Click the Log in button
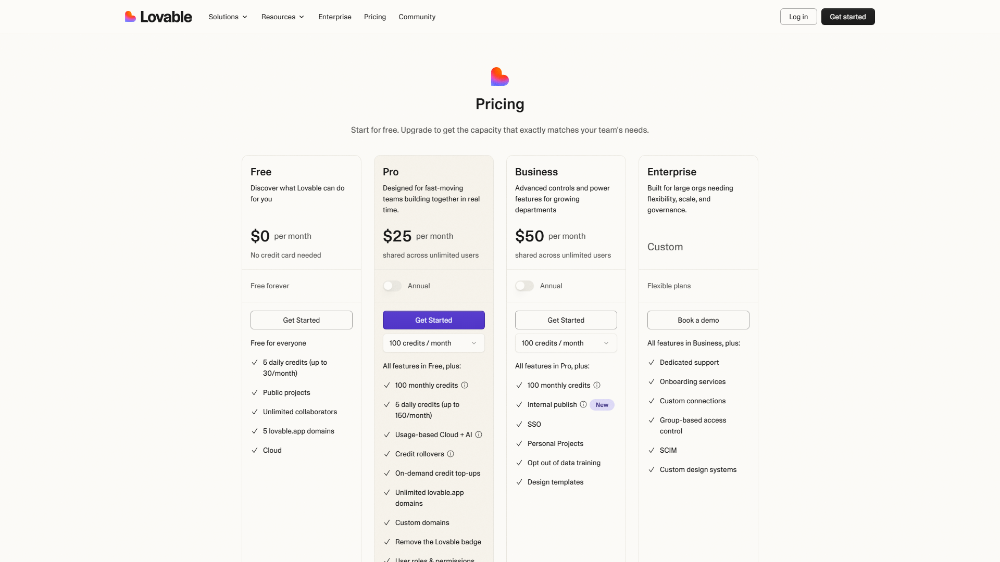Viewport: 1000px width, 562px height. click(798, 17)
